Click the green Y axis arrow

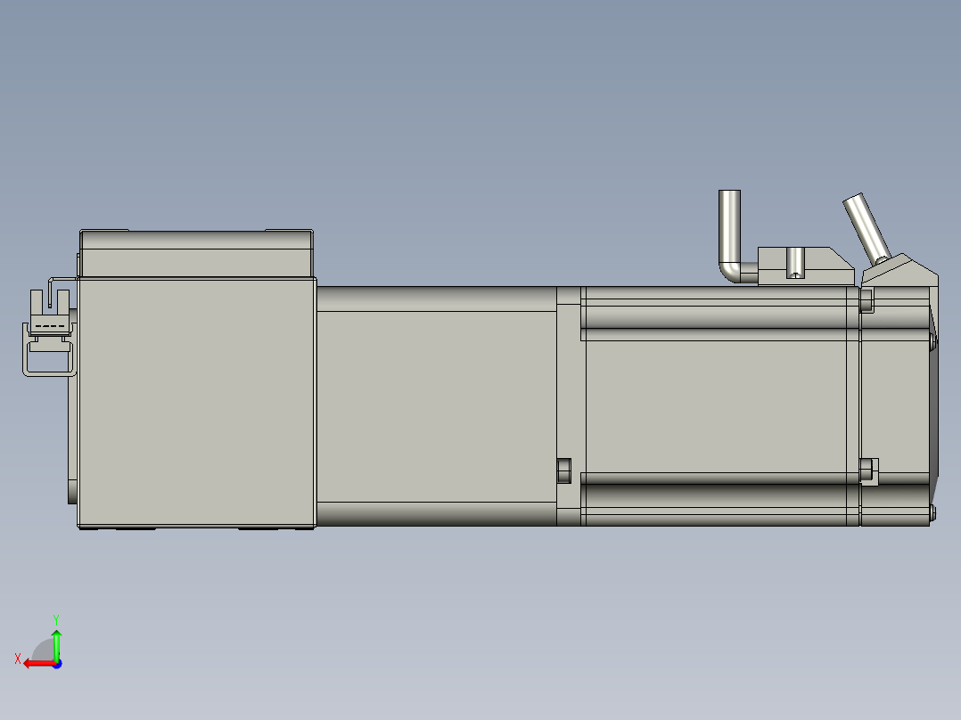56,646
